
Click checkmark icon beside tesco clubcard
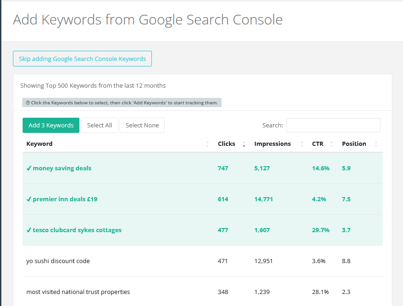29,230
